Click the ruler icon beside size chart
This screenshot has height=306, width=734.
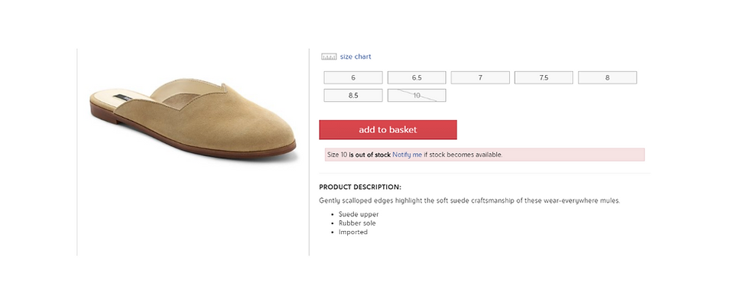(x=329, y=57)
